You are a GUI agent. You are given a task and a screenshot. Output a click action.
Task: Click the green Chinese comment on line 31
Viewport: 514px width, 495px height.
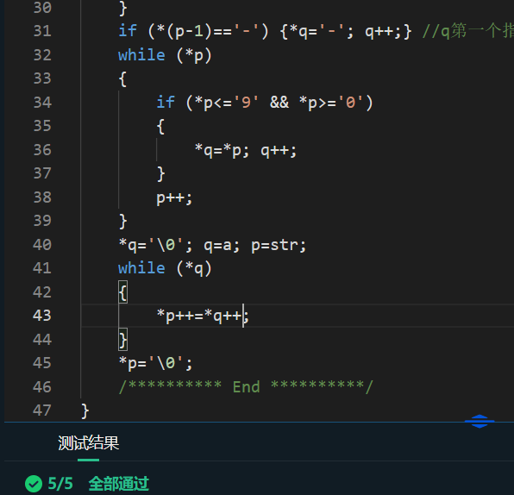[467, 31]
